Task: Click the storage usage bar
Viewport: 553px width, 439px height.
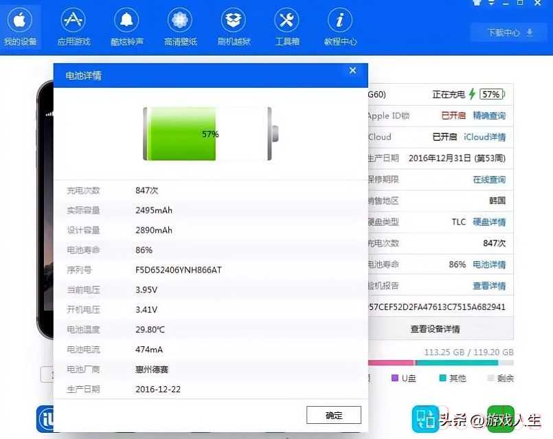Action: [x=441, y=363]
